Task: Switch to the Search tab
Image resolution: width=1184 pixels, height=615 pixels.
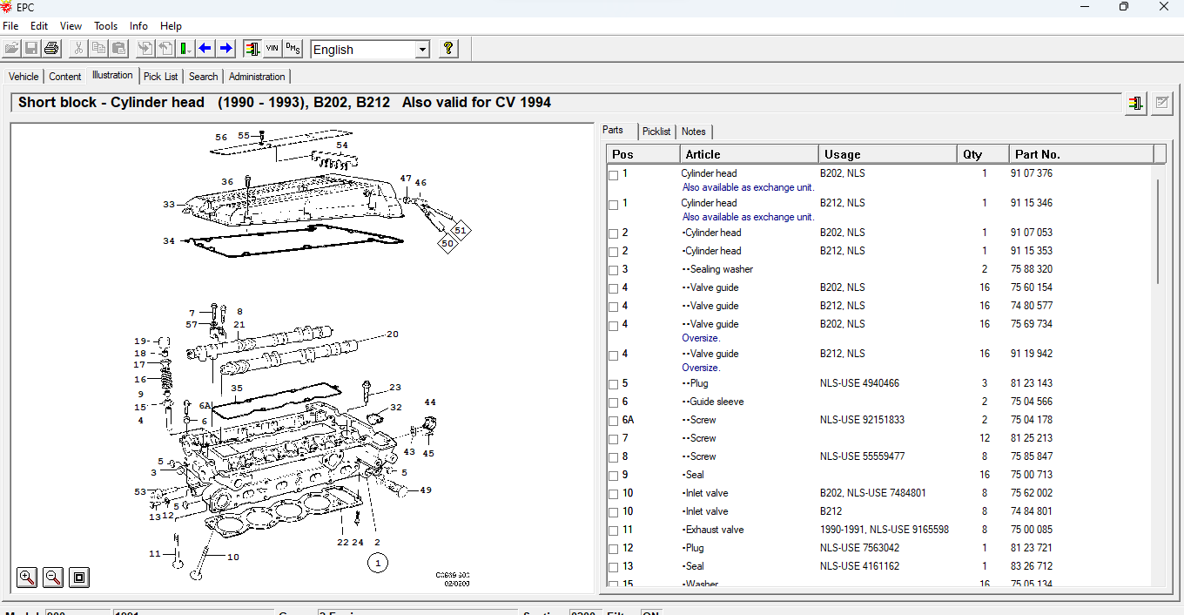Action: point(204,77)
